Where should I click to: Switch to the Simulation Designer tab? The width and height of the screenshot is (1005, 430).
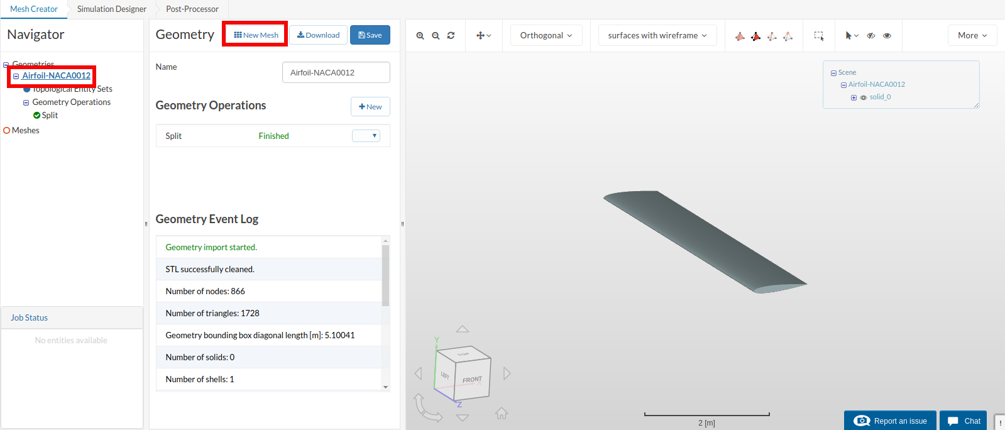click(112, 9)
